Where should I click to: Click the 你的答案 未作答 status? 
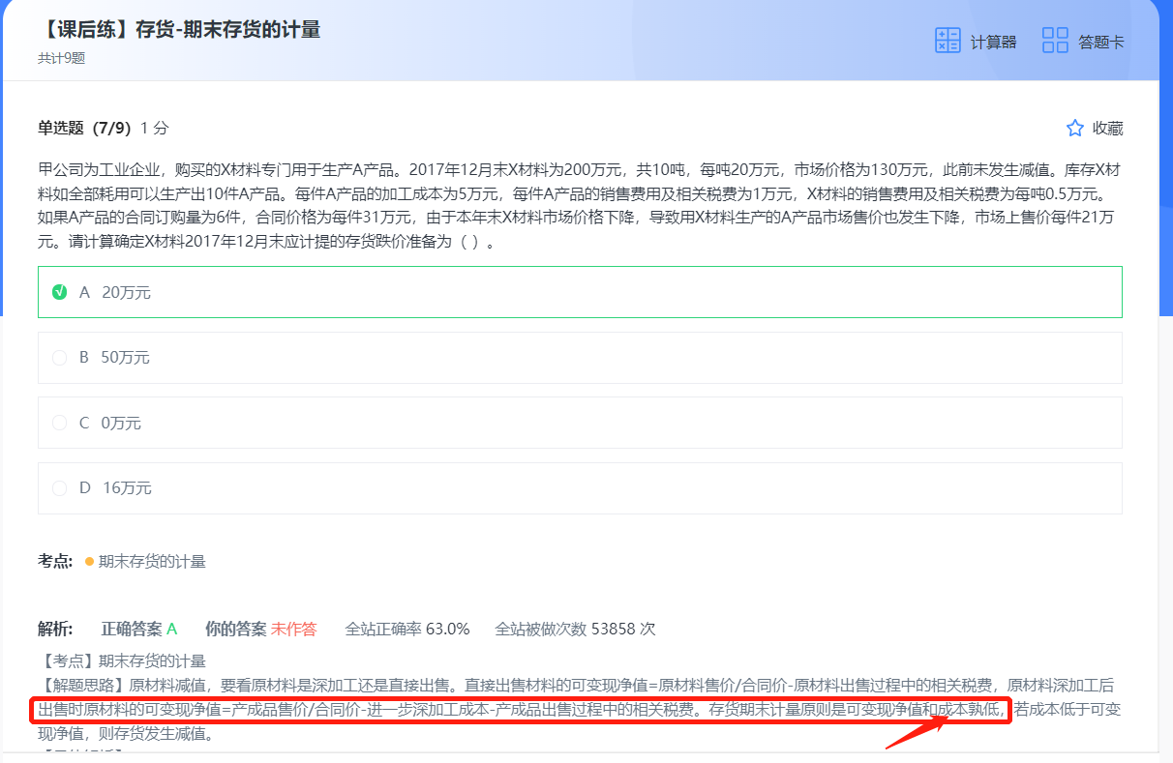260,629
